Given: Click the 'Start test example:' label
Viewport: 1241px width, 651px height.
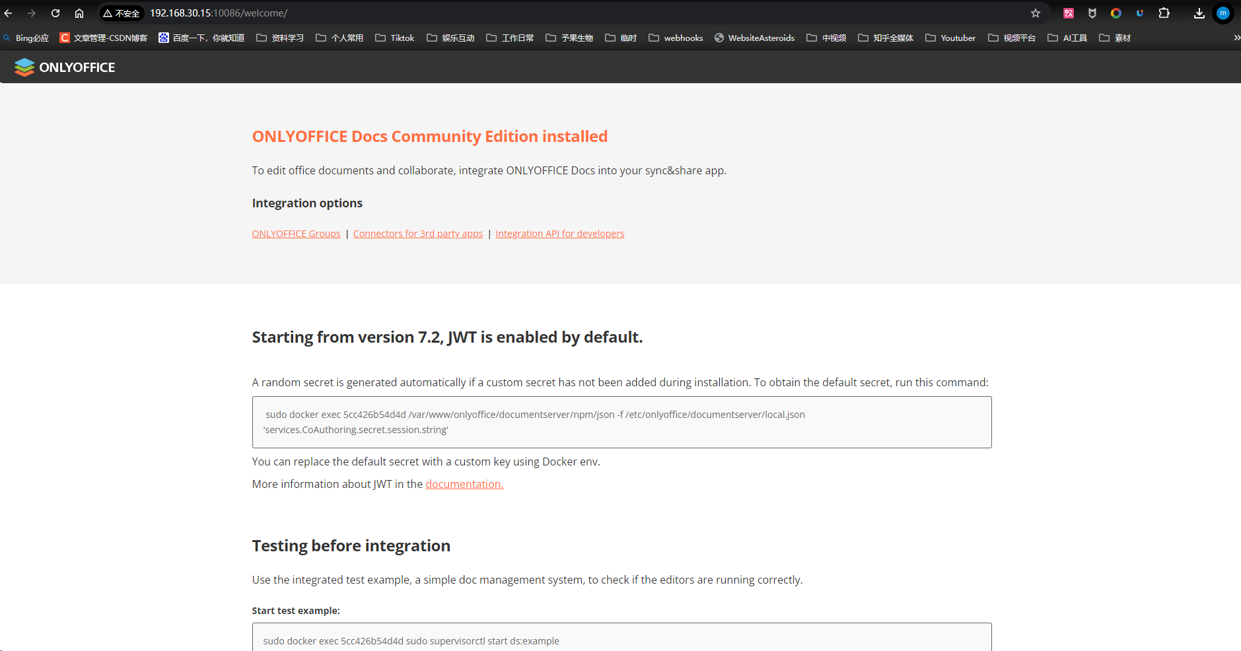Looking at the screenshot, I should click(296, 611).
